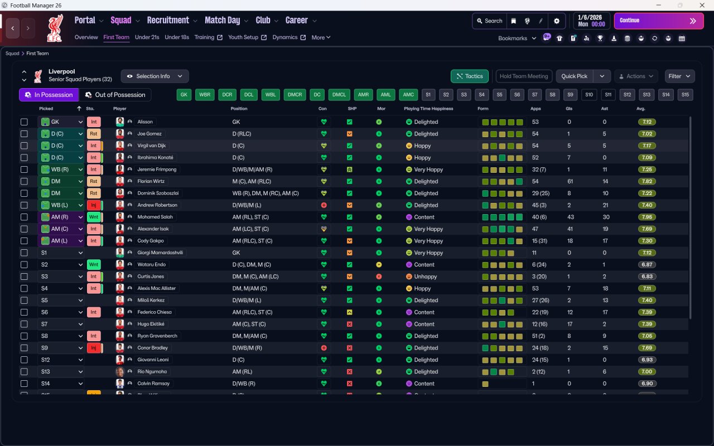714x446 pixels.
Task: Switch to the Overview tab
Action: [86, 37]
